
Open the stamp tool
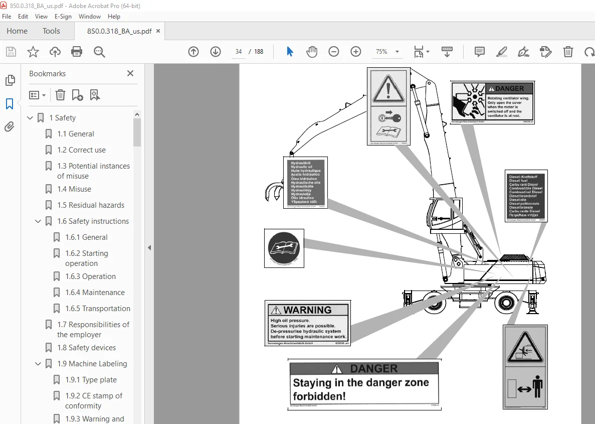pyautogui.click(x=546, y=52)
